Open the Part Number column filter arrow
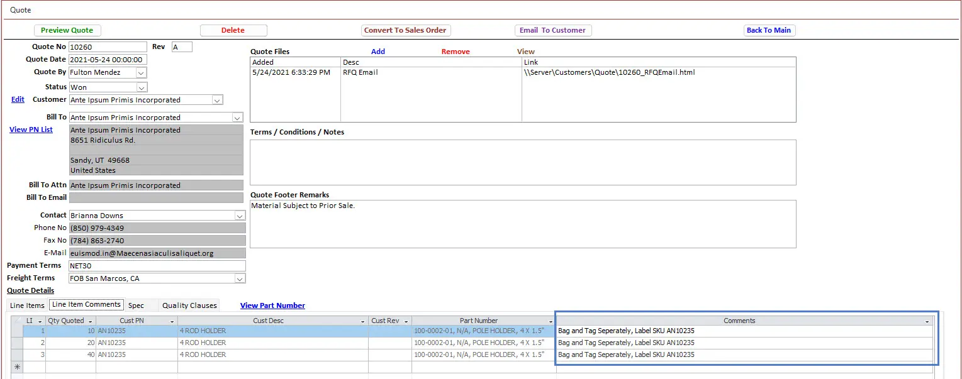The width and height of the screenshot is (962, 379). (x=551, y=321)
